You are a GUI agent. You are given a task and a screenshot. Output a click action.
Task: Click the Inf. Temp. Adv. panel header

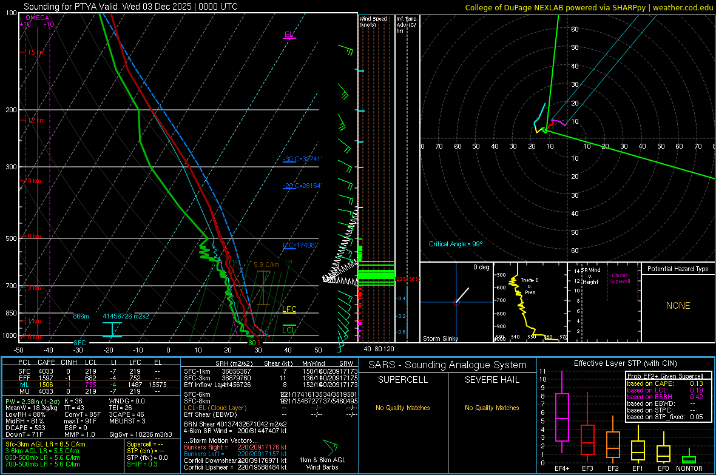407,25
